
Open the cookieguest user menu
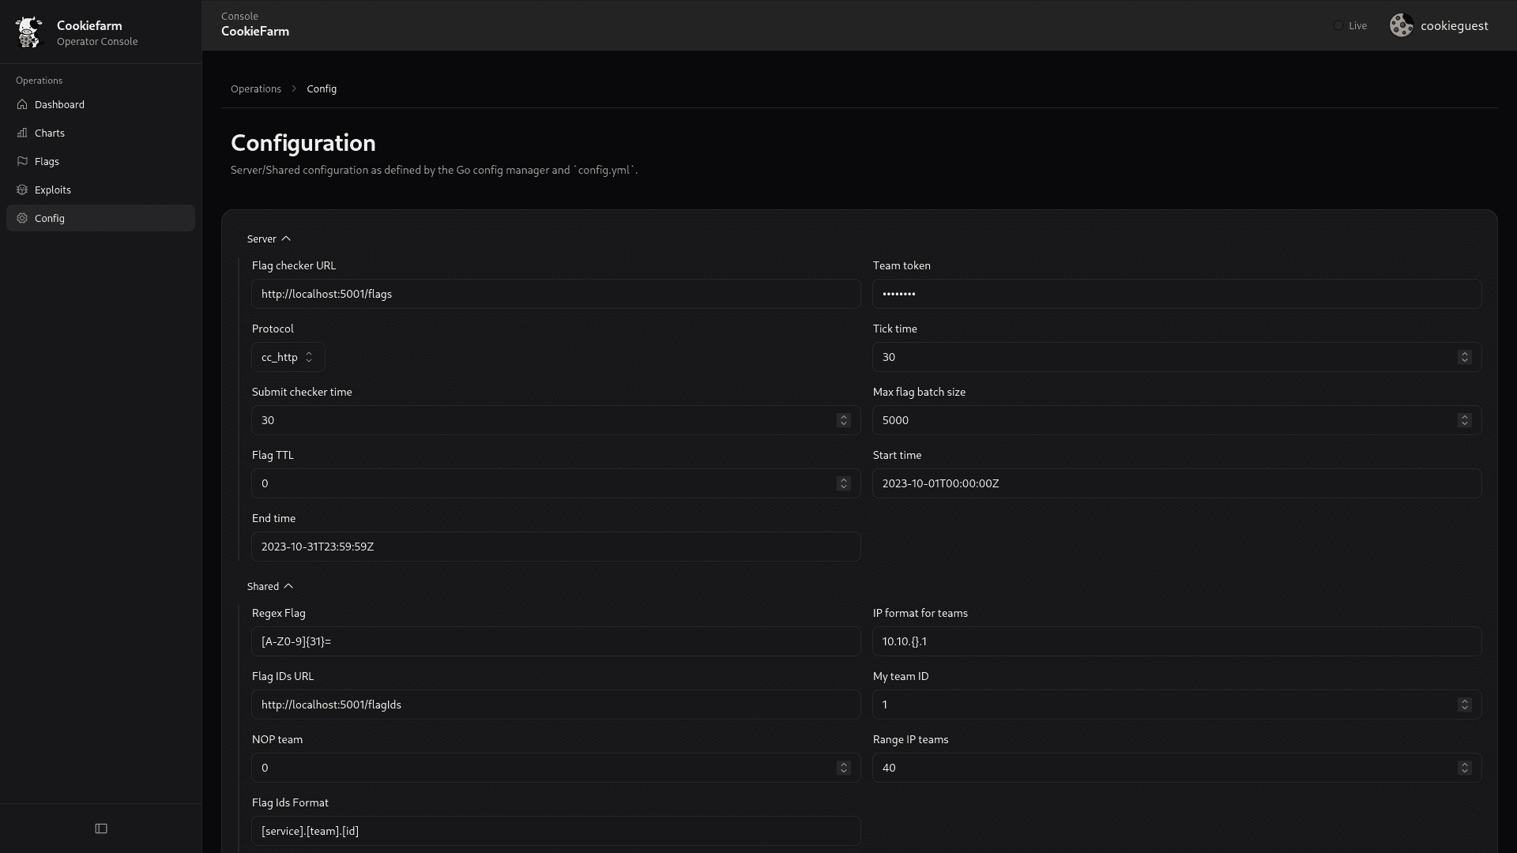tap(1440, 25)
